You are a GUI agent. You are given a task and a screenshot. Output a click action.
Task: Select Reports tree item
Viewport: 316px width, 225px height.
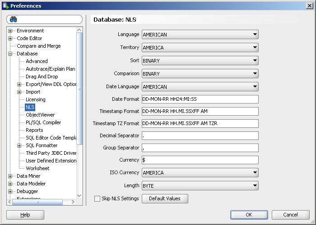coord(34,130)
